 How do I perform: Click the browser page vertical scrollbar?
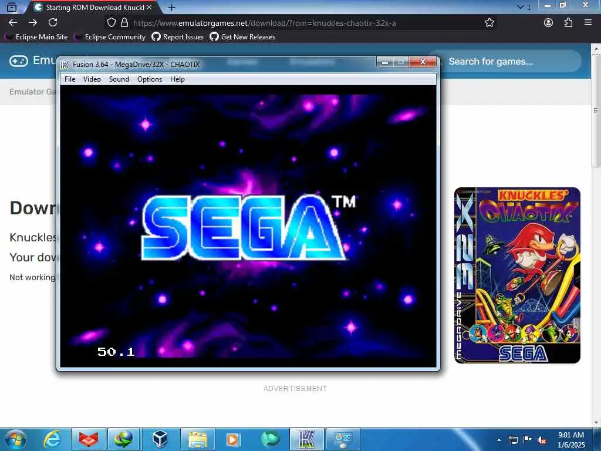click(596, 110)
